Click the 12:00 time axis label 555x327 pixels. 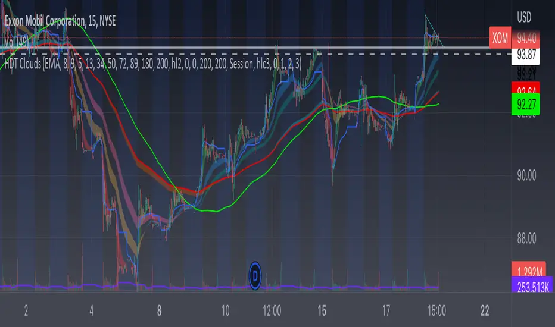click(272, 311)
